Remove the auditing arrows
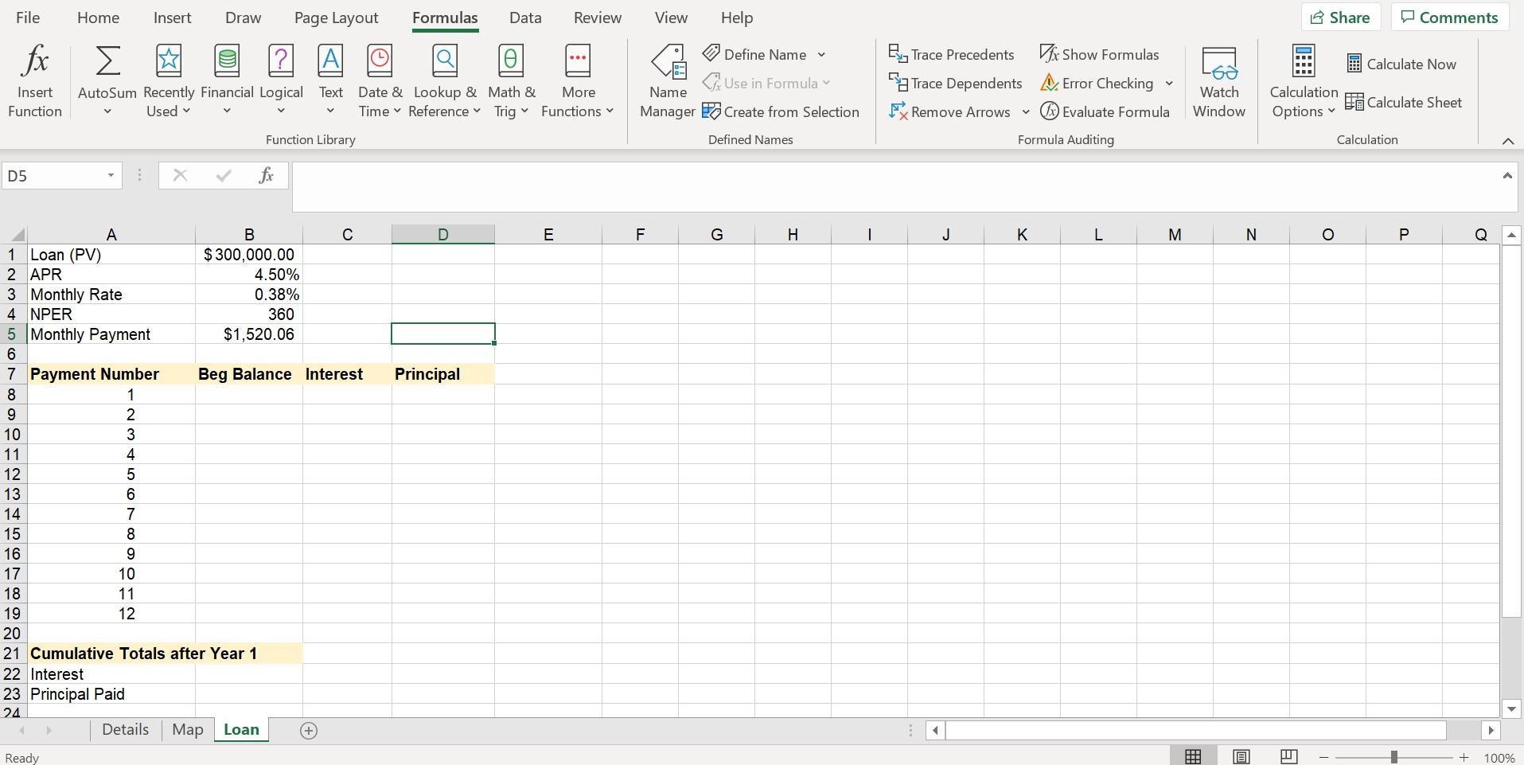 tap(949, 111)
